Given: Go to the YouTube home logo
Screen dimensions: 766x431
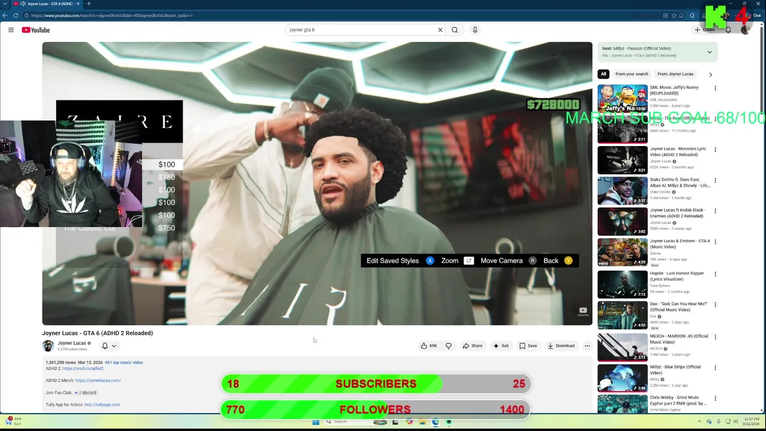Looking at the screenshot, I should pos(36,30).
